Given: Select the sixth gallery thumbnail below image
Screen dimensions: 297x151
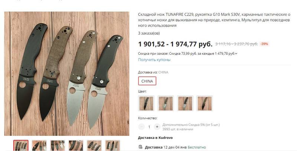Looking at the screenshot, I should 112,145.
